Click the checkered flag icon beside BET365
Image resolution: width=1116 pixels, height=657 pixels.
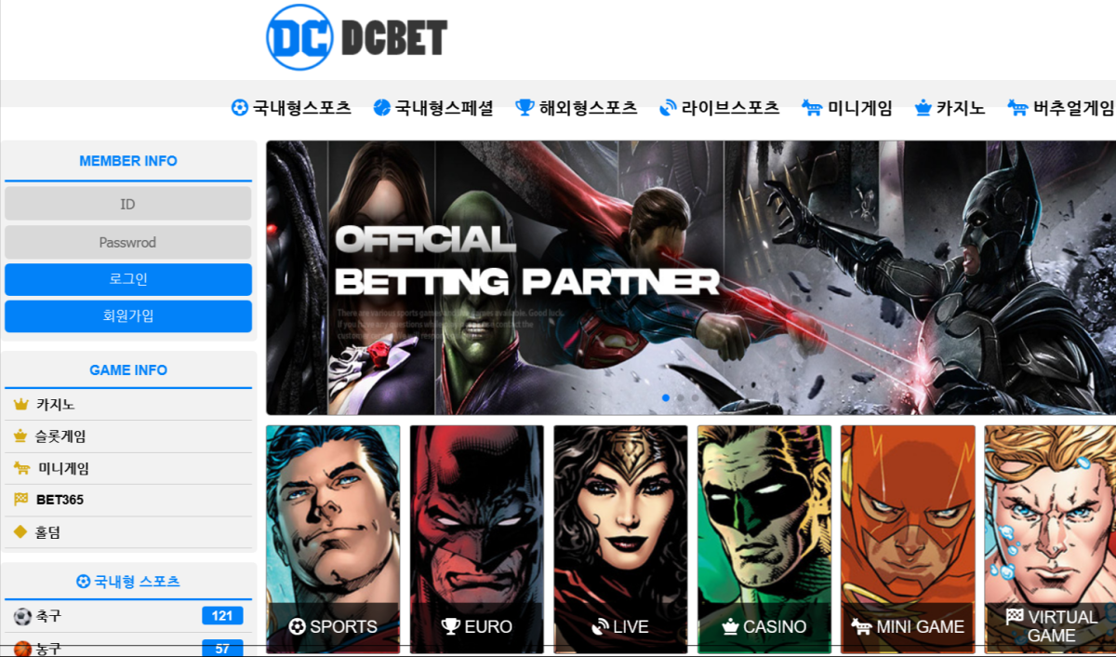coord(21,500)
